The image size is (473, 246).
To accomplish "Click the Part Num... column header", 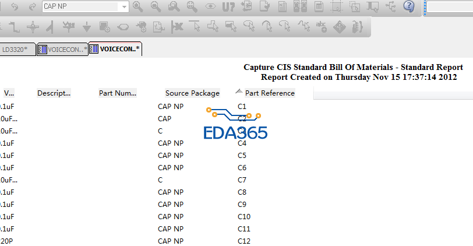I will tap(117, 93).
